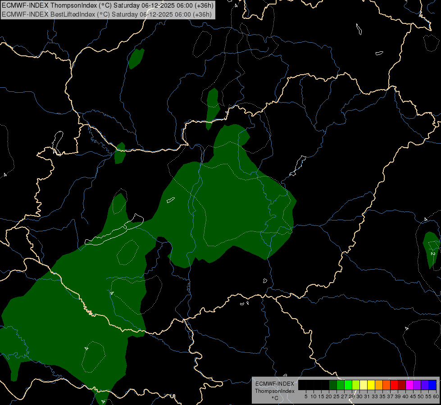Select the dark green 20-25 legend swatch
The height and width of the screenshot is (405, 441).
333,385
